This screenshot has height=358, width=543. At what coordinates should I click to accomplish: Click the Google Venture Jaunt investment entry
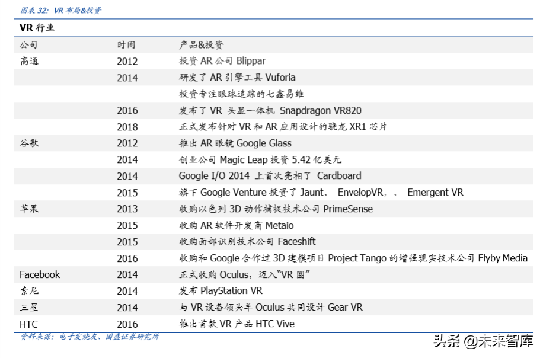point(321,193)
